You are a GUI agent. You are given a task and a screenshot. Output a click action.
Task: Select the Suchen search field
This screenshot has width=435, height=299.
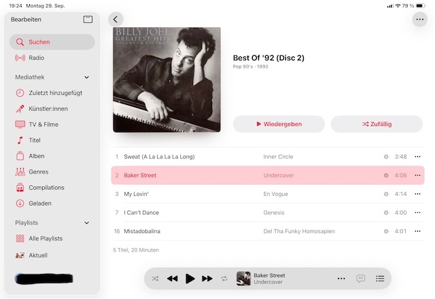(x=52, y=42)
